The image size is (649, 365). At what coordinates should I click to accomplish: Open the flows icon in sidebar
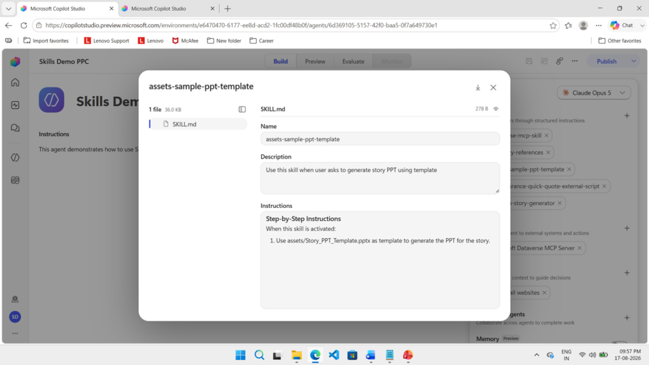(15, 180)
